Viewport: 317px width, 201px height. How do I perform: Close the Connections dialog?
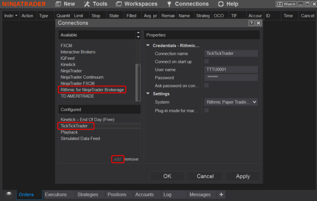pos(258,23)
